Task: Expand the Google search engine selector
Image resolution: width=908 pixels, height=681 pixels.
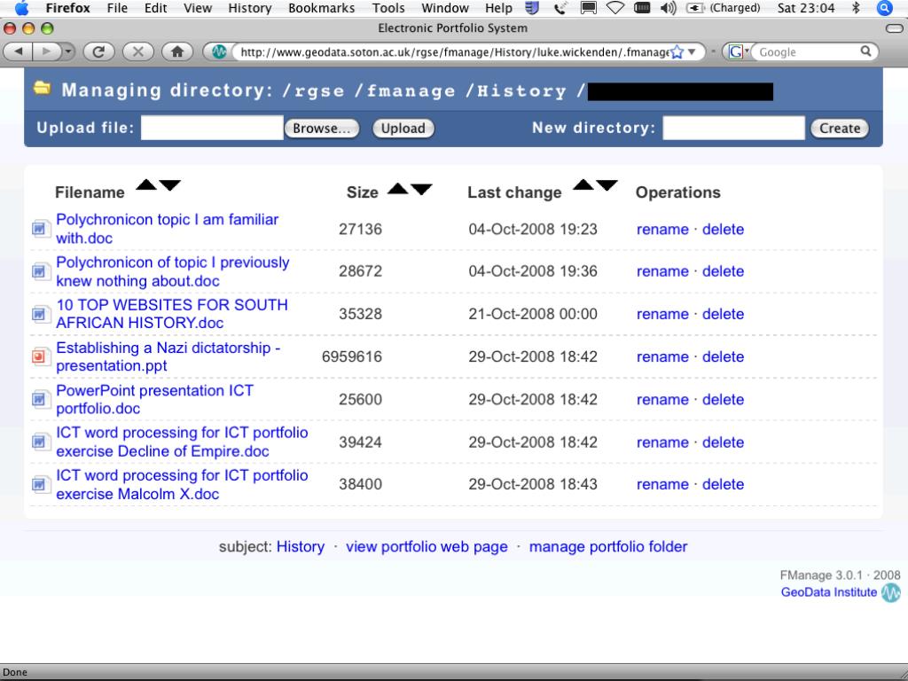Action: tap(738, 52)
